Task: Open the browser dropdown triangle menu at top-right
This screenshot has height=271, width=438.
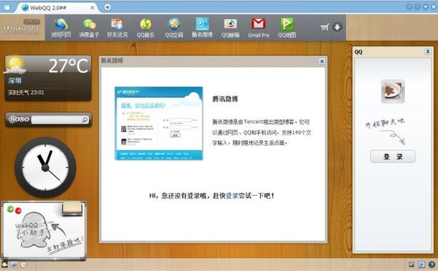Action: coord(425,7)
